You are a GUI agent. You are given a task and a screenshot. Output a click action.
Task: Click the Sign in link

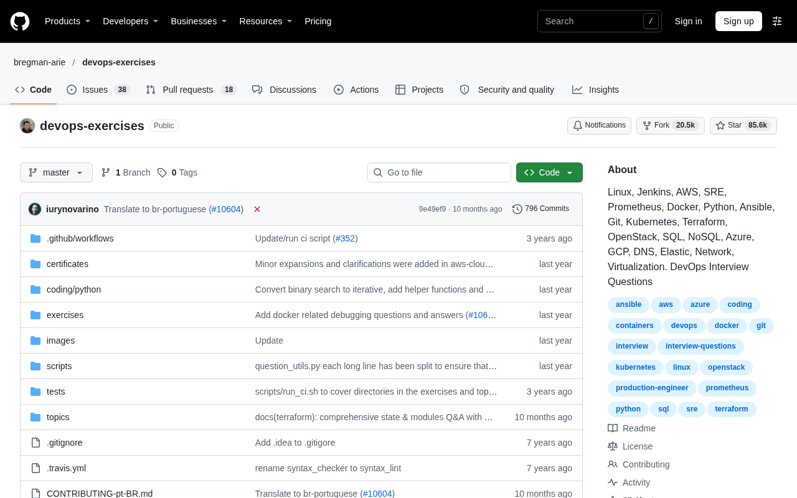point(689,21)
